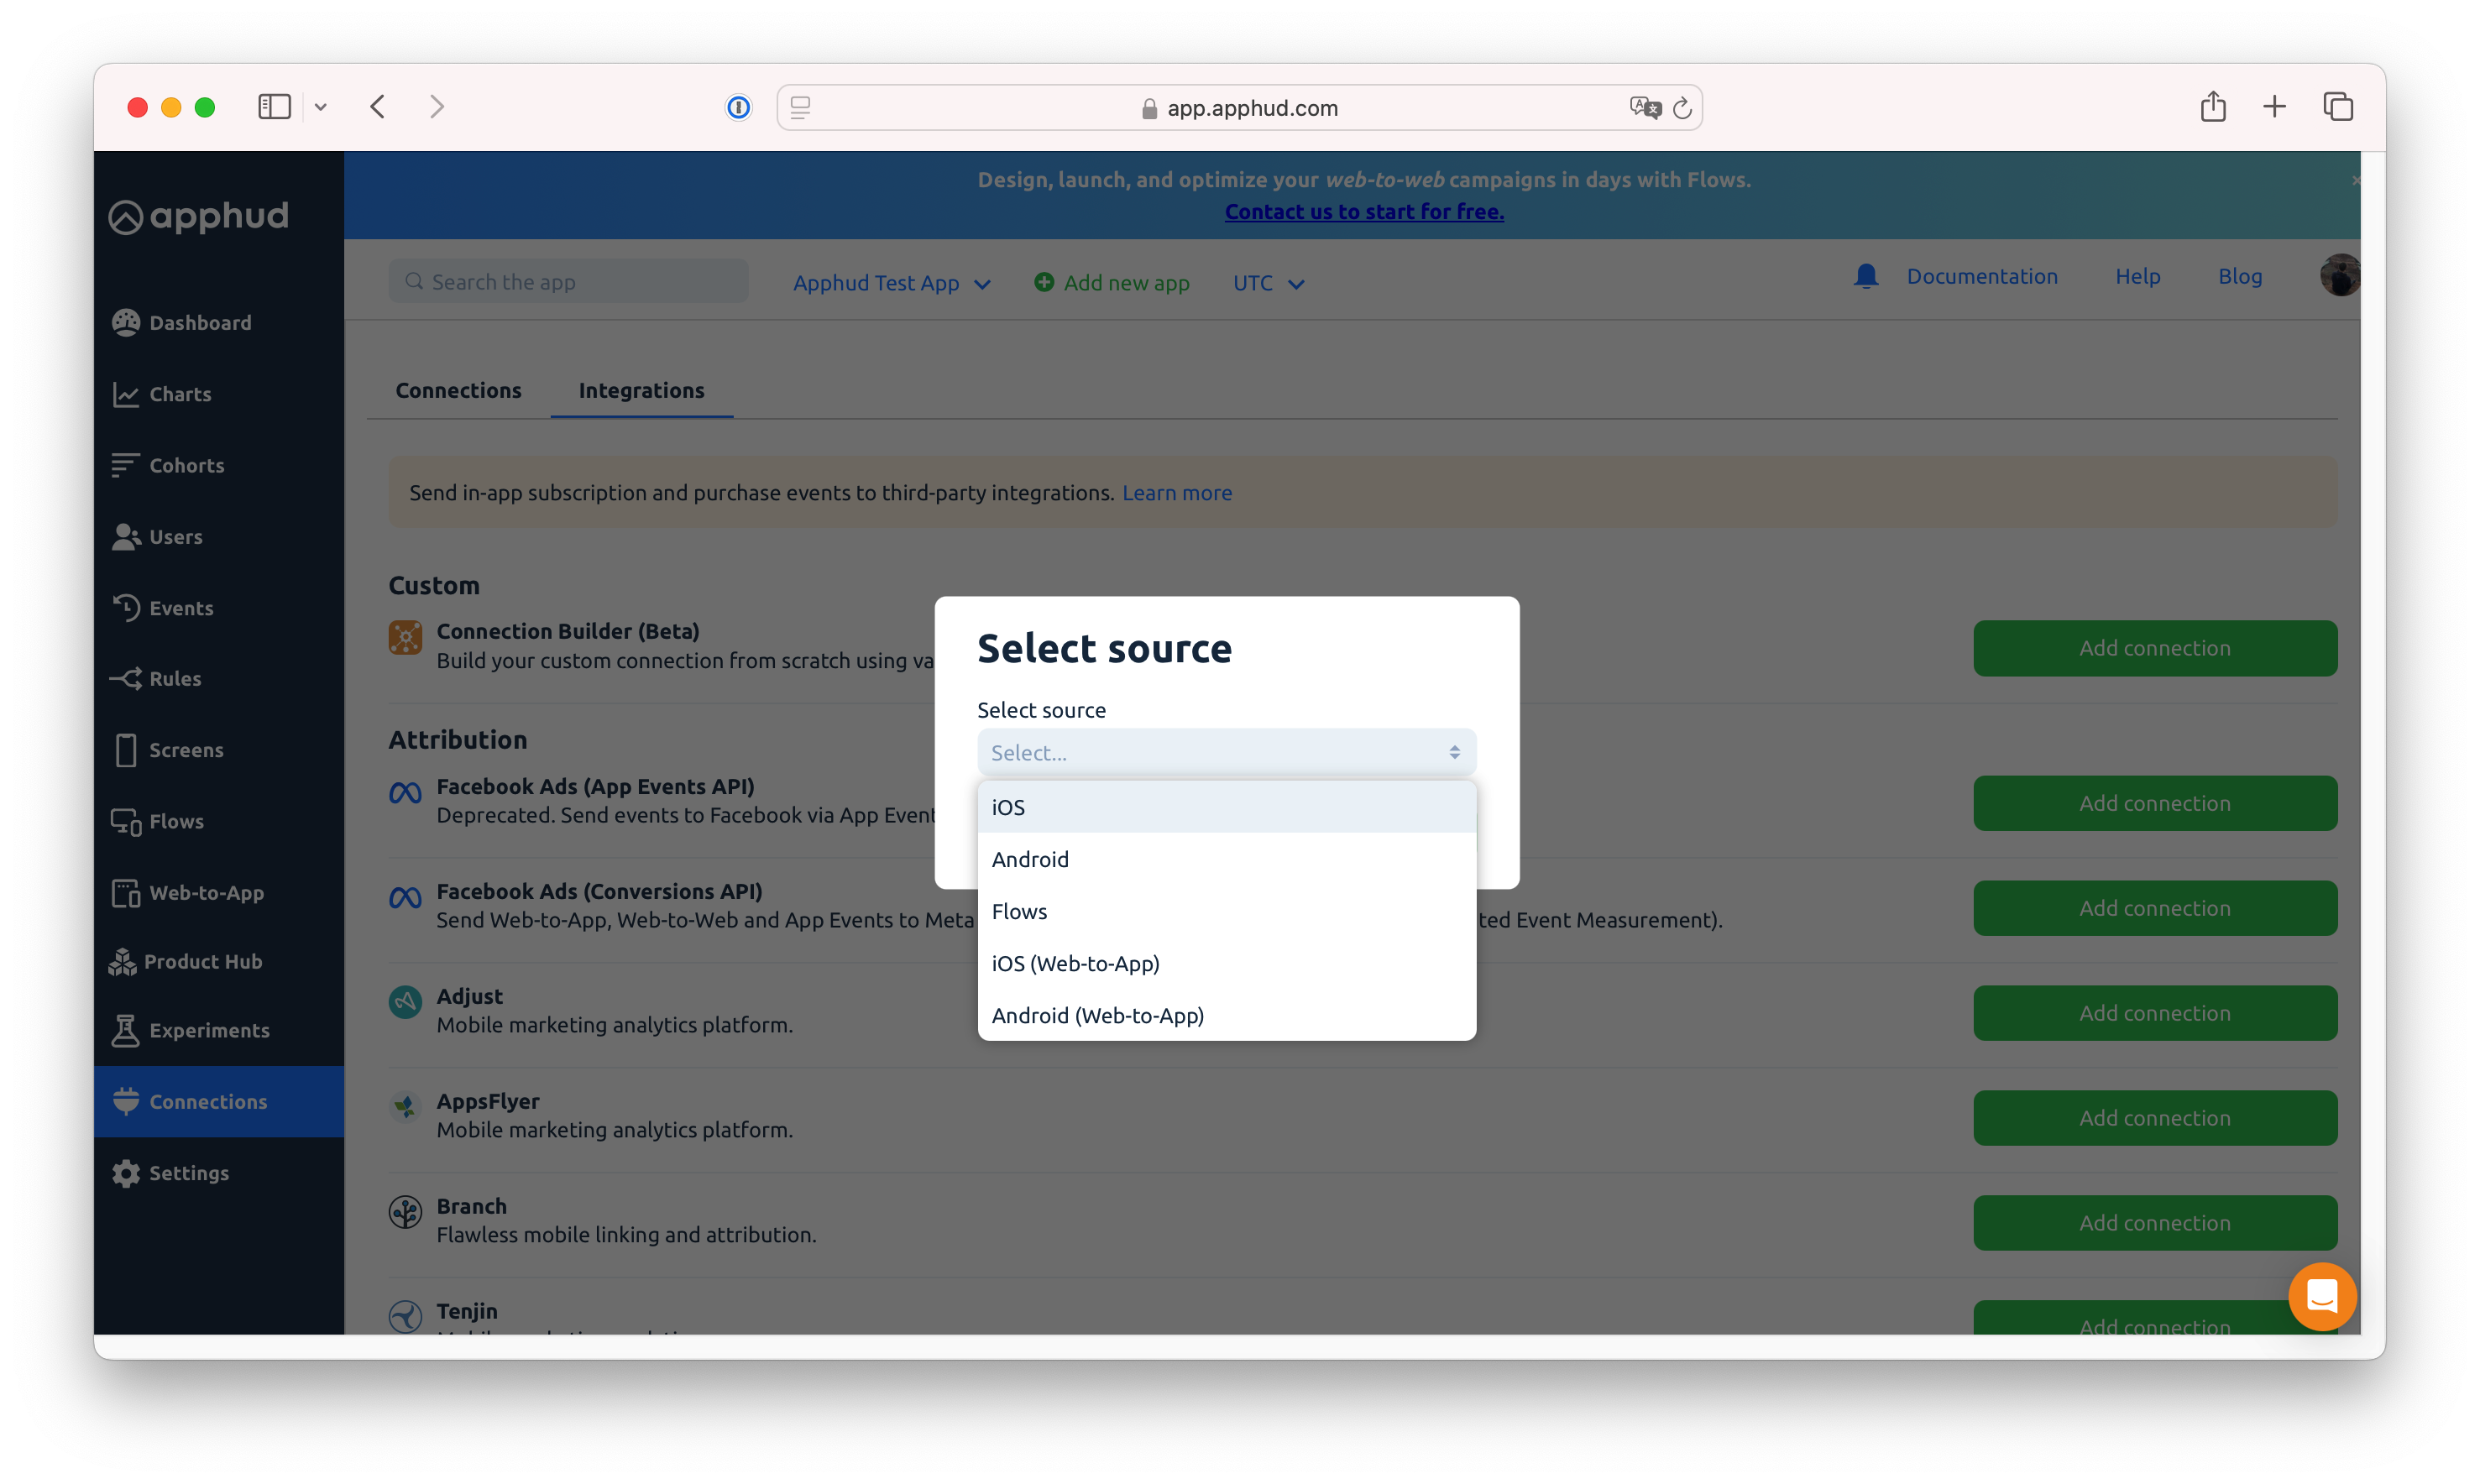2480x1484 pixels.
Task: Open Product Hub in the sidebar
Action: [x=203, y=961]
